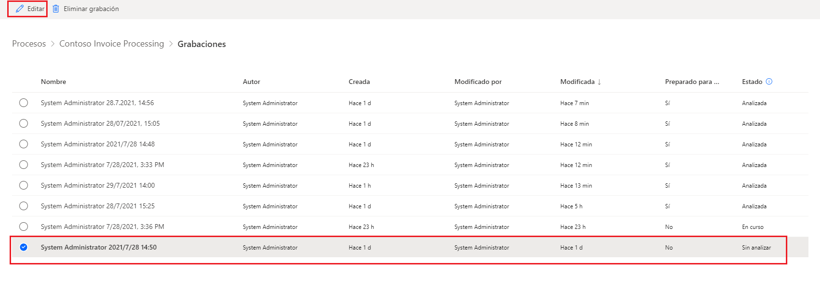Open recording System Administrator 7/28/2021, 3:36 PM
Image resolution: width=820 pixels, height=287 pixels.
pos(102,227)
